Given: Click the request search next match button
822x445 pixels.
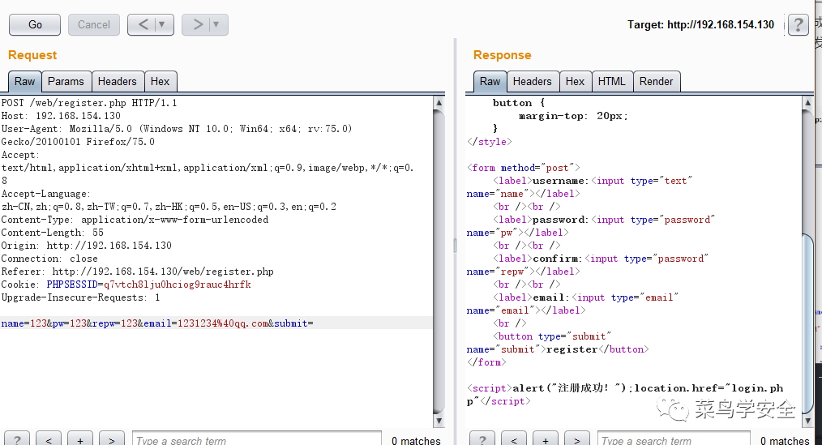Looking at the screenshot, I should tap(112, 440).
